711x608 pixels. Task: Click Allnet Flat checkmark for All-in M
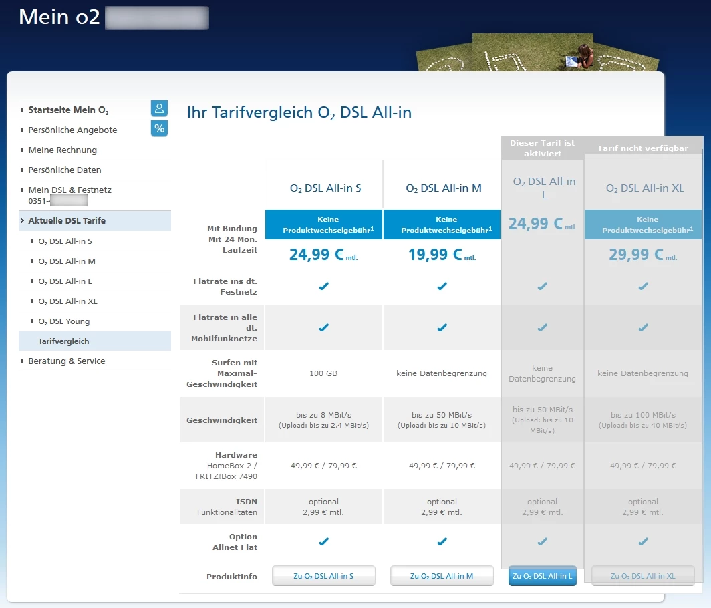point(442,541)
